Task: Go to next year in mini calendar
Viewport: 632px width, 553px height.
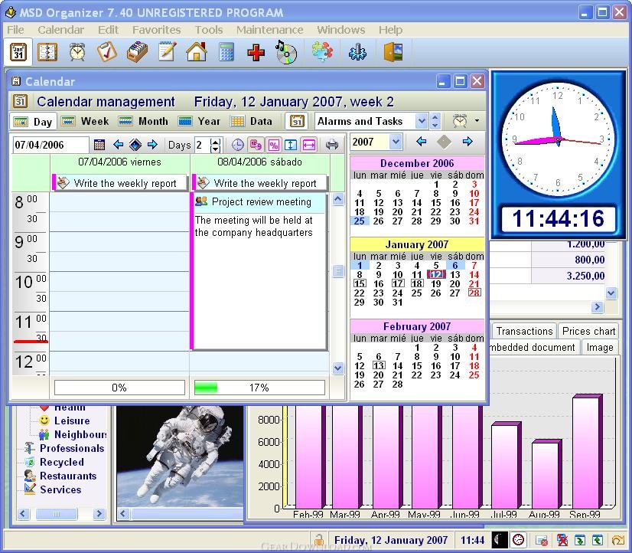Action: (x=467, y=142)
